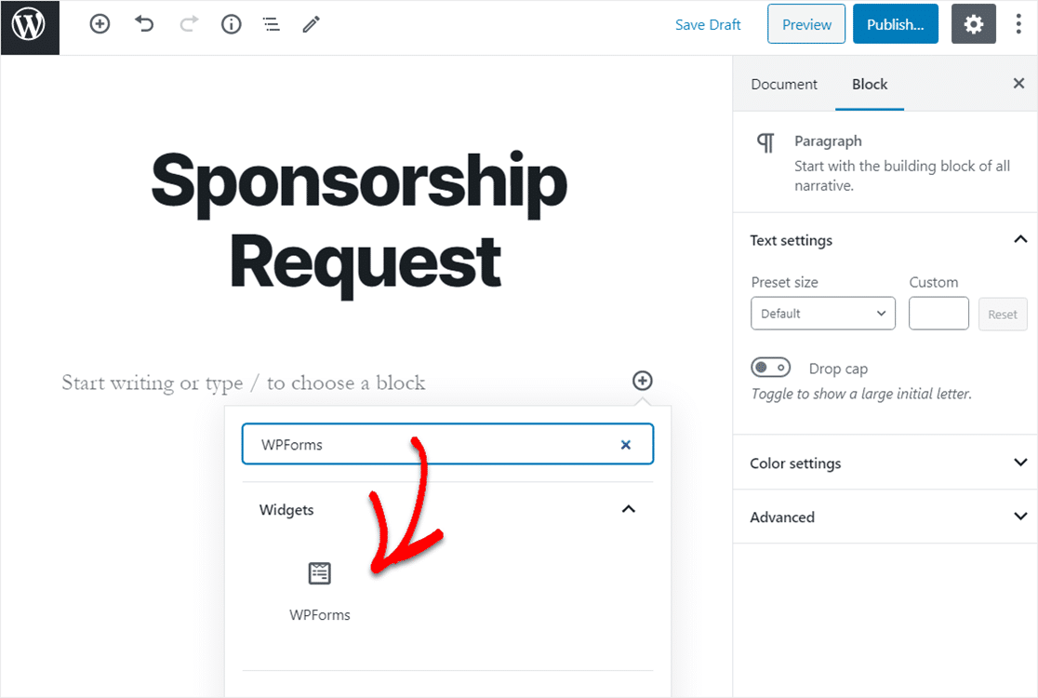The width and height of the screenshot is (1038, 698).
Task: Click inline add block plus button
Action: [642, 381]
